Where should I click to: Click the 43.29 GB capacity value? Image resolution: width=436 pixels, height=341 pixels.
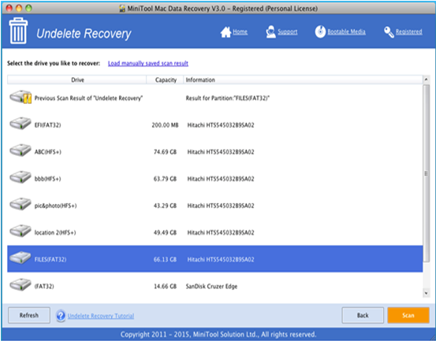pyautogui.click(x=165, y=206)
